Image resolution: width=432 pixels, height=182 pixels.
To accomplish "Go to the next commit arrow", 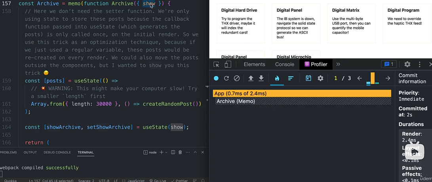I will pyautogui.click(x=388, y=78).
